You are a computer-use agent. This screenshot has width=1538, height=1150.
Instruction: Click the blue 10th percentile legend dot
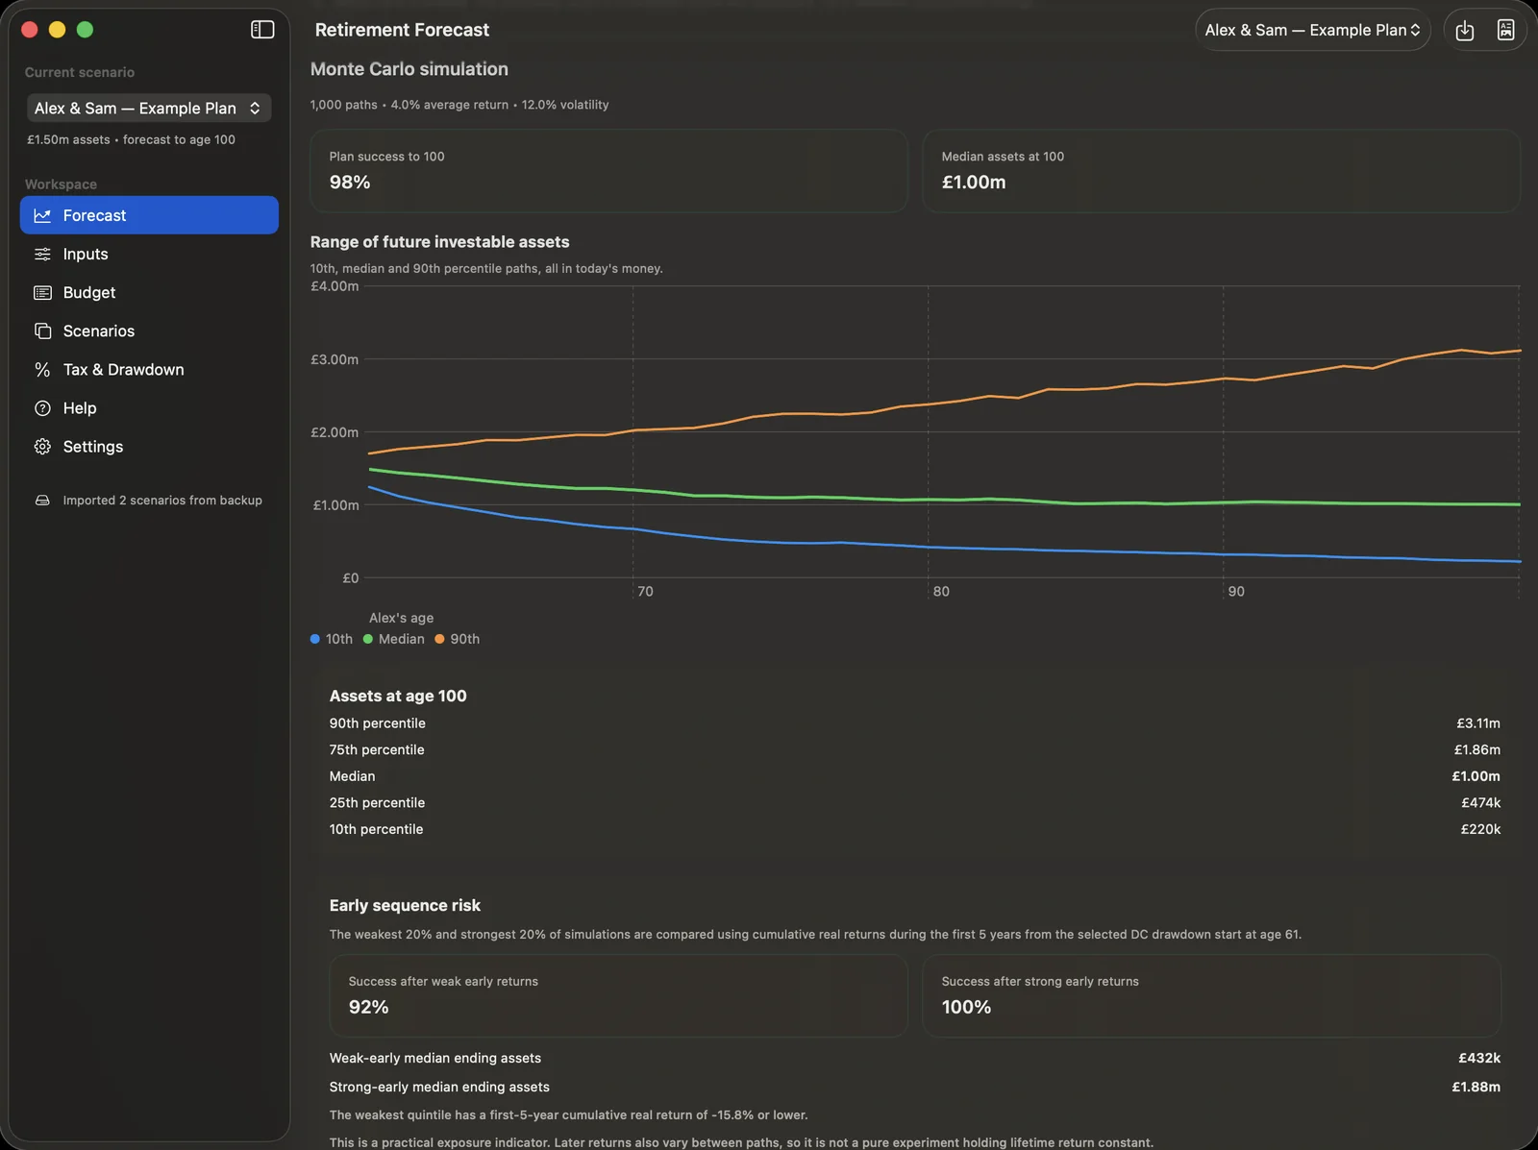click(x=315, y=639)
